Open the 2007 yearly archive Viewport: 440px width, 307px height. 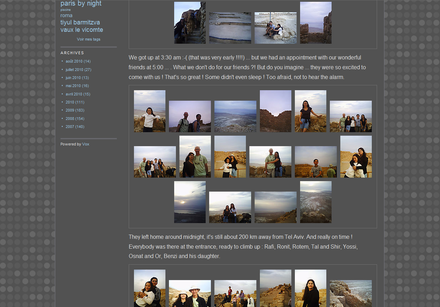[70, 127]
